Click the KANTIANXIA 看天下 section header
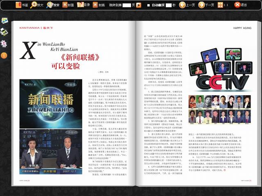The width and height of the screenshot is (262, 196). point(36,28)
